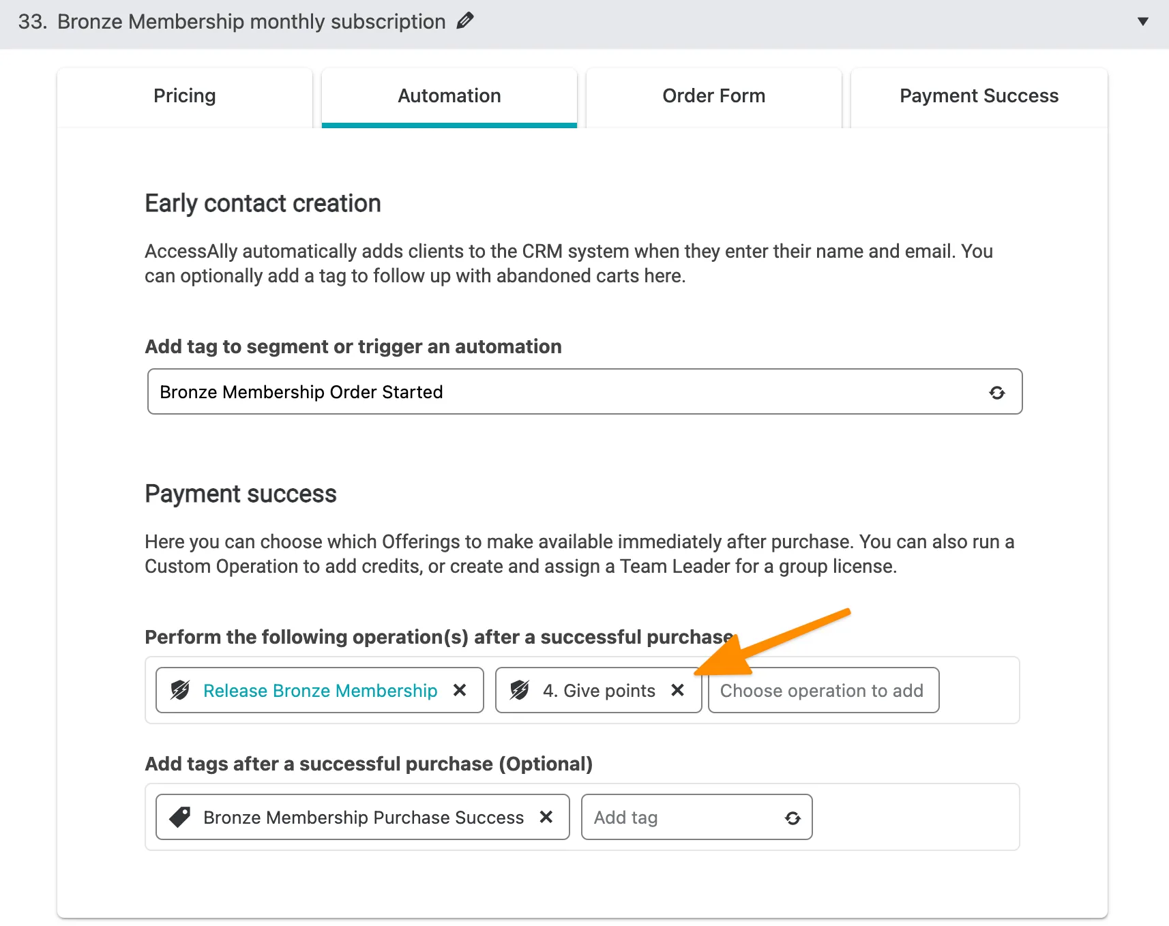Image resolution: width=1169 pixels, height=926 pixels.
Task: Click the Release Bronze Membership link
Action: [320, 690]
